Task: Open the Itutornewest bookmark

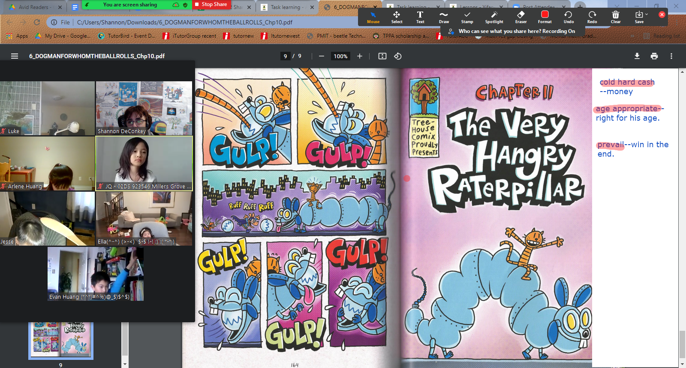Action: [280, 36]
